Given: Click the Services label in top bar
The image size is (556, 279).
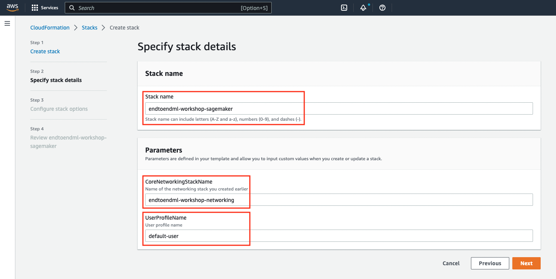Looking at the screenshot, I should [x=49, y=8].
